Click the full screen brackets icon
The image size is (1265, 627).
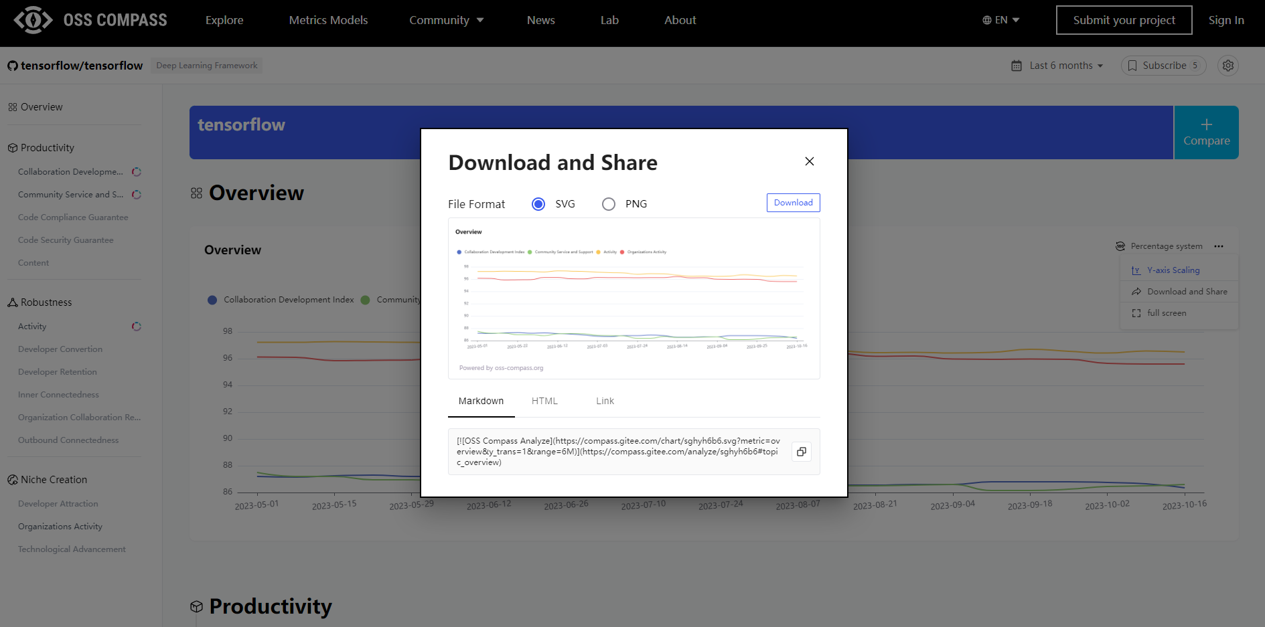coord(1136,313)
